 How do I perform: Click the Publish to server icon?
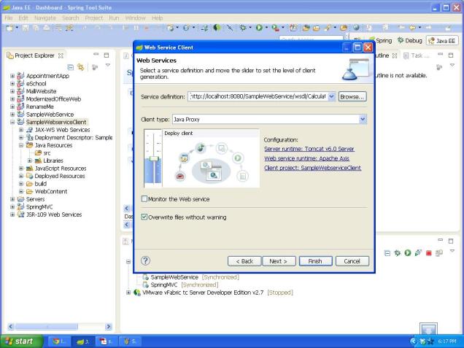click(439, 253)
